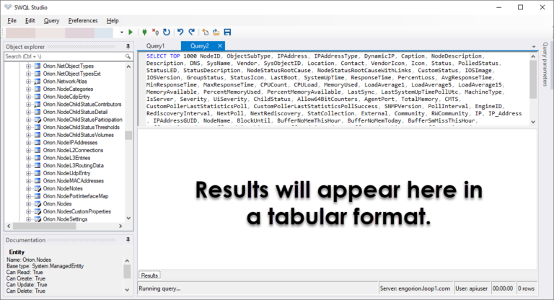Image resolution: width=554 pixels, height=300 pixels.
Task: Open the Query parameters side panel
Action: pos(545,64)
